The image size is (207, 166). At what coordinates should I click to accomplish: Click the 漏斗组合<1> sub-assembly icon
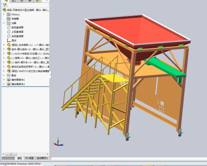pos(9,49)
